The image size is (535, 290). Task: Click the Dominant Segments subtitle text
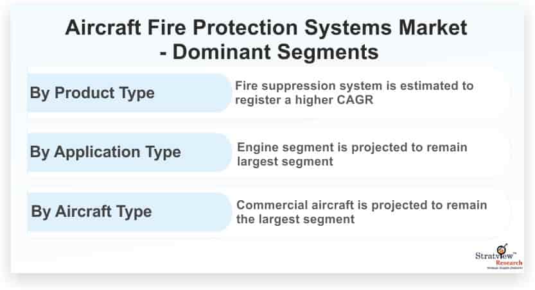click(269, 52)
